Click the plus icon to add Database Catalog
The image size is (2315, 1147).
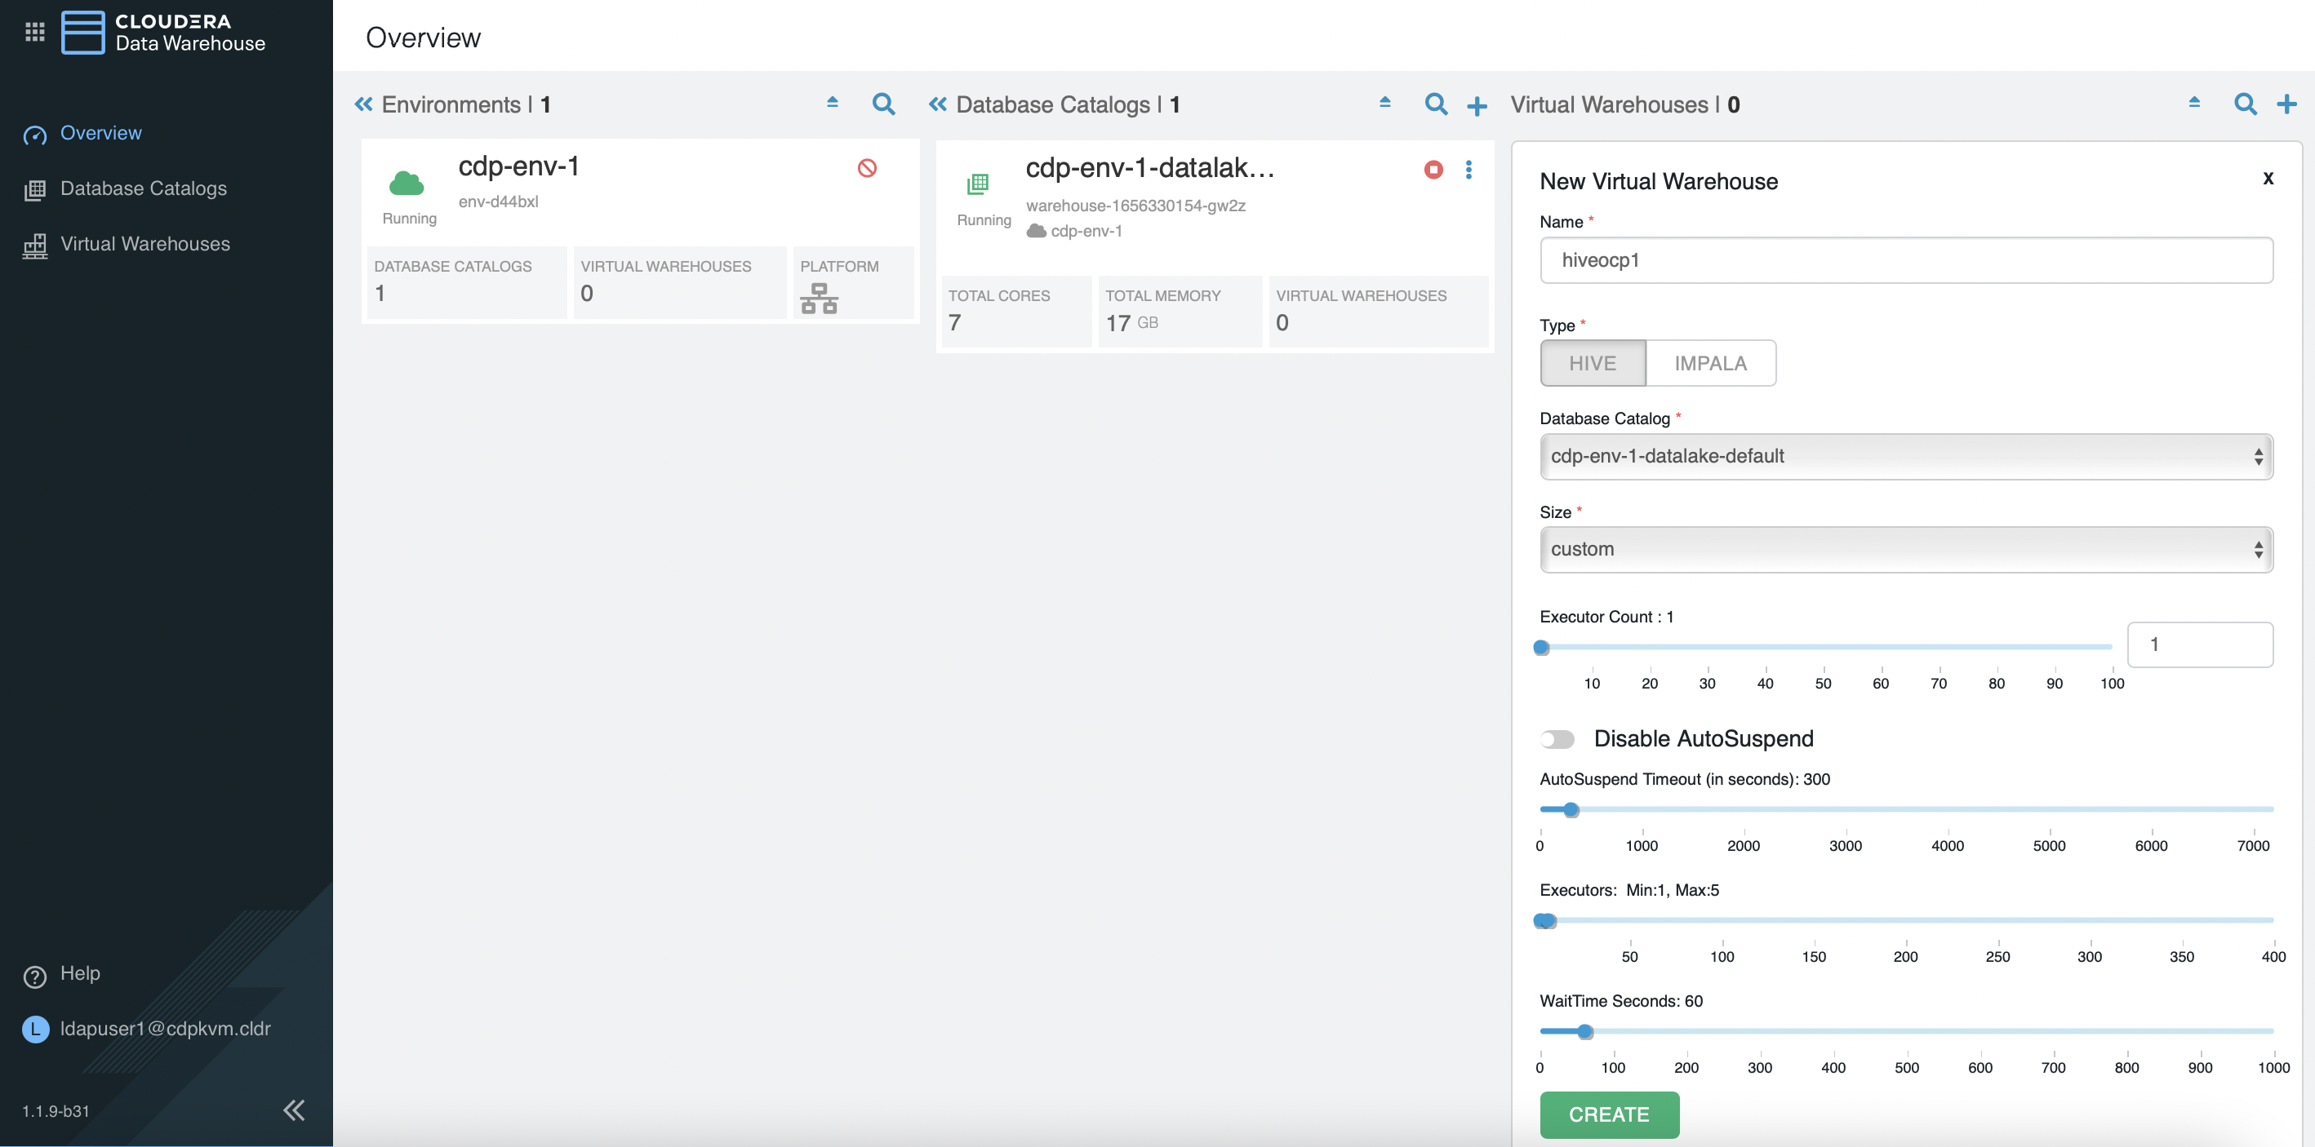pyautogui.click(x=1477, y=106)
